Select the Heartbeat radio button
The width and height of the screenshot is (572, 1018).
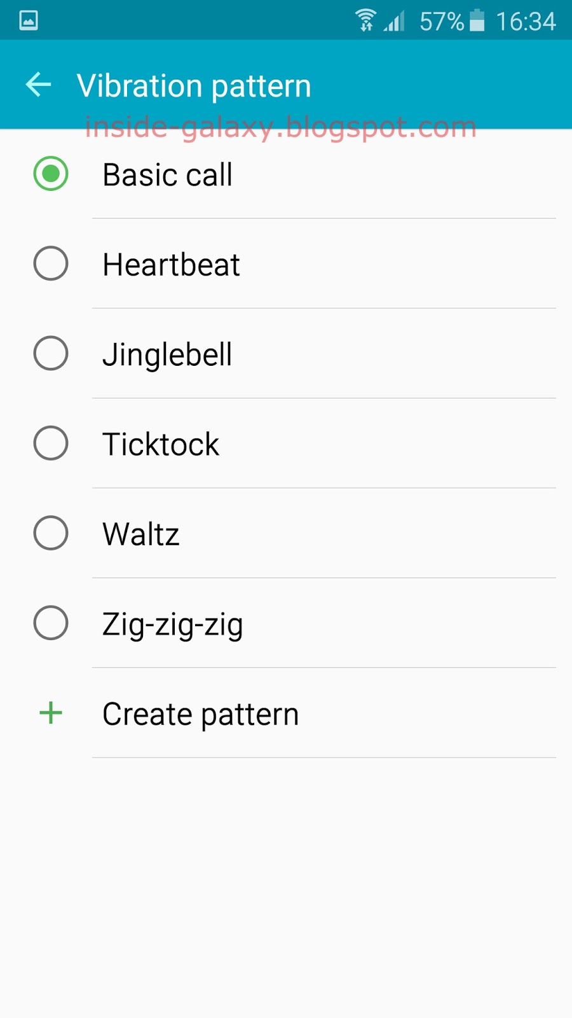51,263
